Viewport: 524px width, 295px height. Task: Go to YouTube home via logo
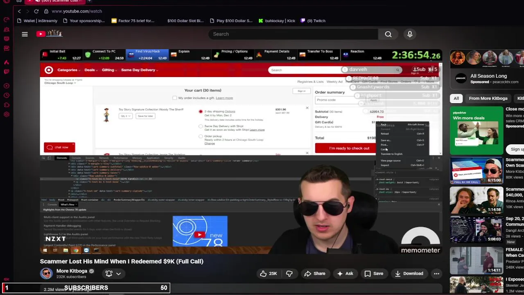49,34
